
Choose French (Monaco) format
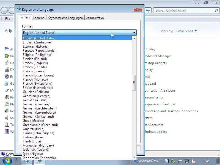coord(77,79)
